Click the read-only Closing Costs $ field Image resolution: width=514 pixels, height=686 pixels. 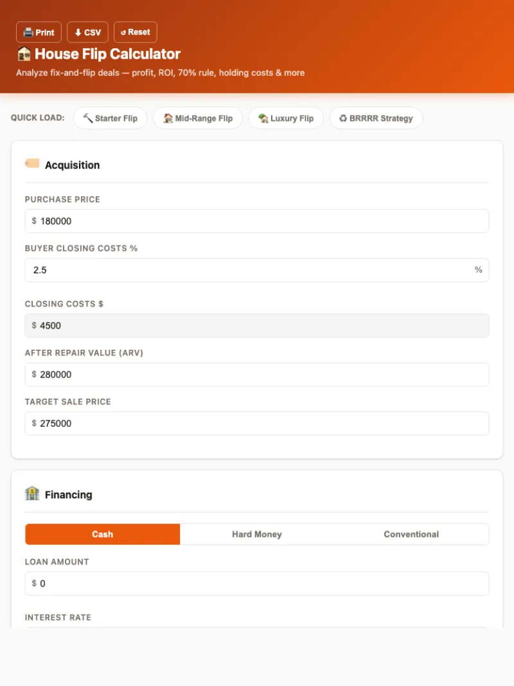pyautogui.click(x=257, y=325)
